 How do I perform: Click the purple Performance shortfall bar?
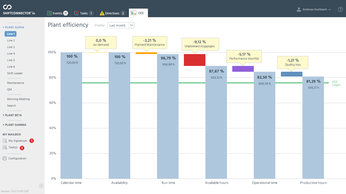tap(243, 69)
